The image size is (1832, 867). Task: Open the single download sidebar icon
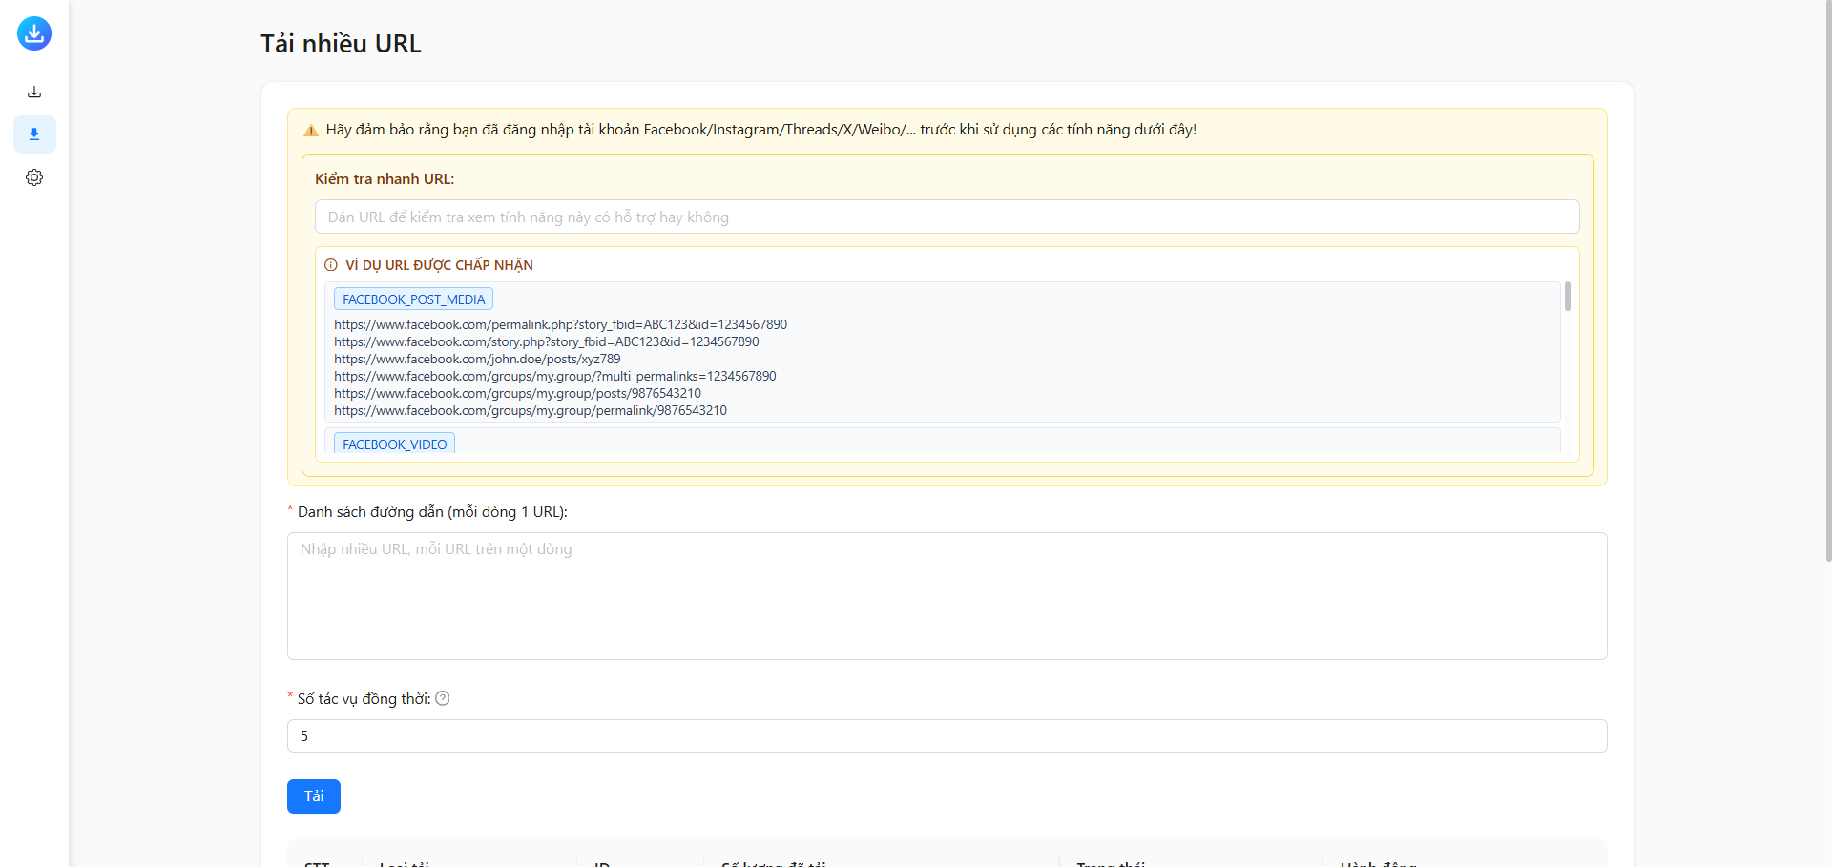34,92
